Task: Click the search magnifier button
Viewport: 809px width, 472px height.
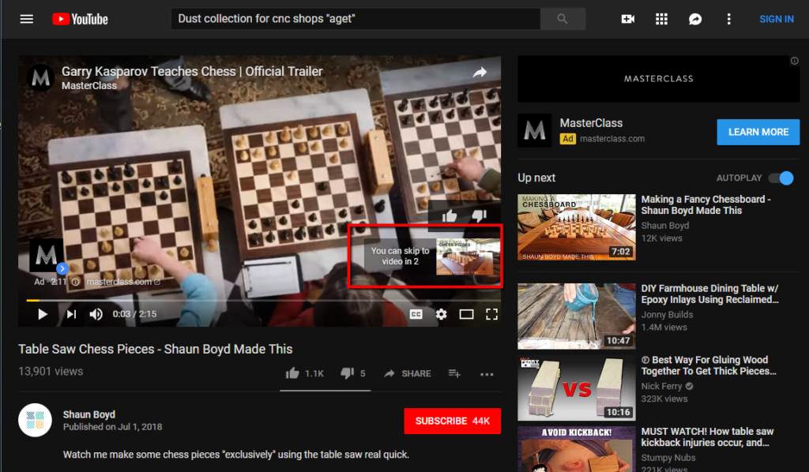Action: coord(563,19)
